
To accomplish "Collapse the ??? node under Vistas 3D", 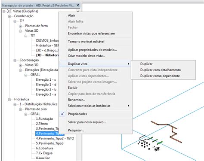I will pyautogui.click(x=26, y=36).
